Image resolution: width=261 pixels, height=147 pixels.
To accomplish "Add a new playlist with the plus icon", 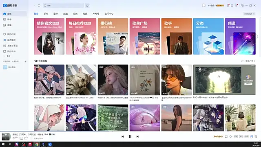I will click(25, 62).
